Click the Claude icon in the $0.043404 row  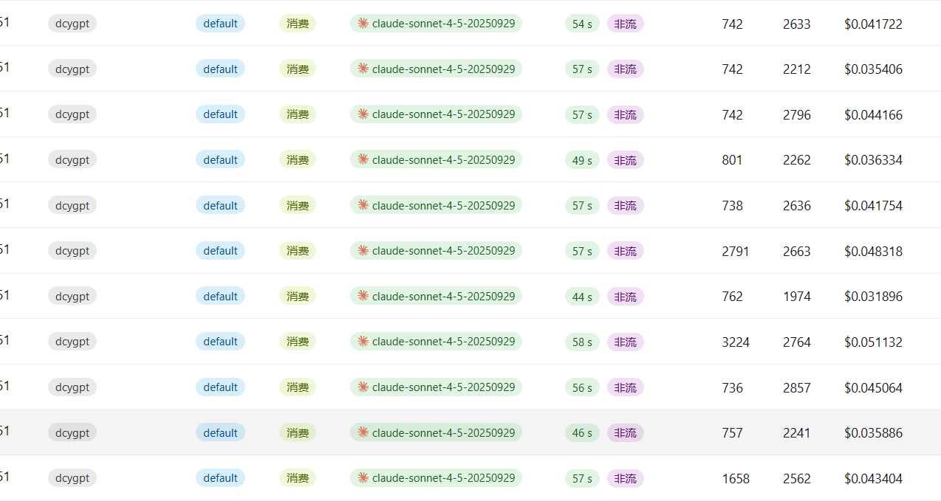(363, 477)
